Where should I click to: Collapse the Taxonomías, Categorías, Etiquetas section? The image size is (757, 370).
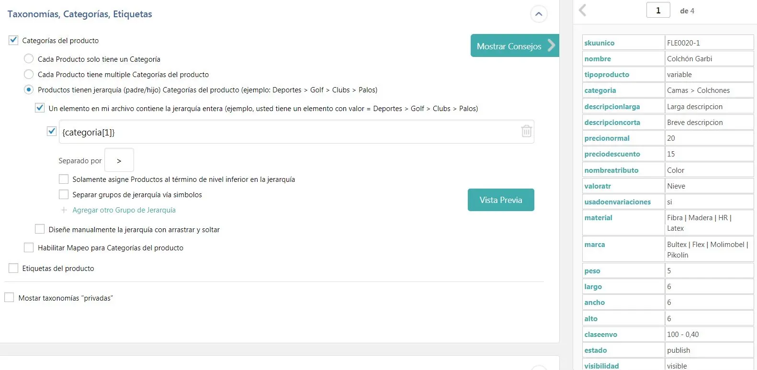tap(539, 14)
